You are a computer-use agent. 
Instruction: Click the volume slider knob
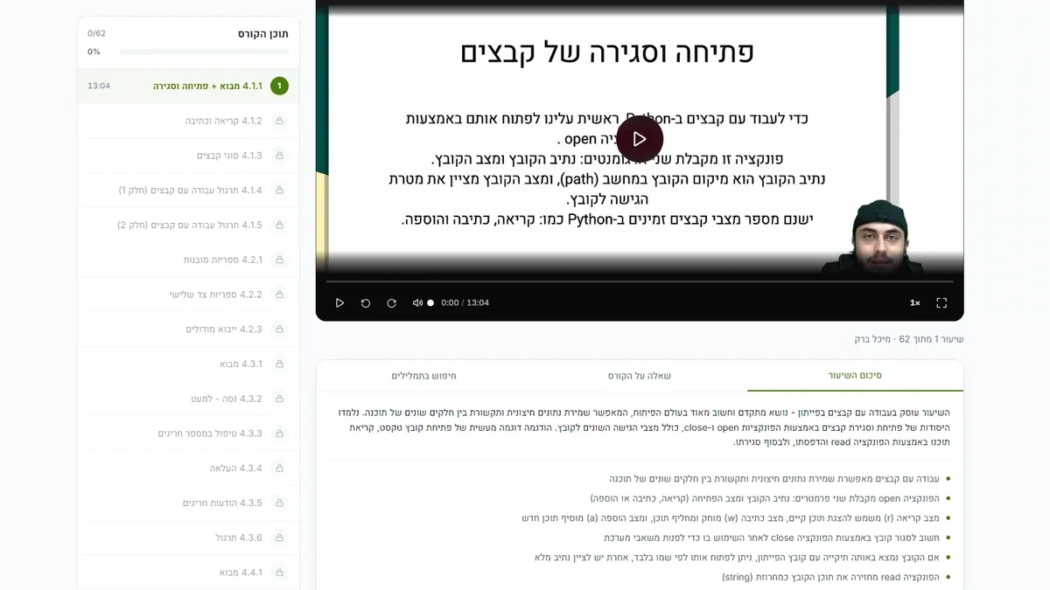pyautogui.click(x=430, y=302)
